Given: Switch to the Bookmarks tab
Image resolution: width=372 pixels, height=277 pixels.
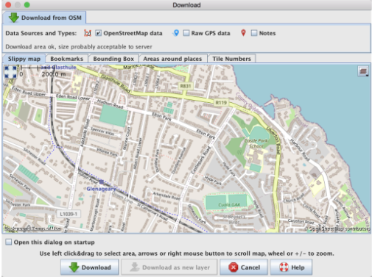Looking at the screenshot, I should (67, 59).
